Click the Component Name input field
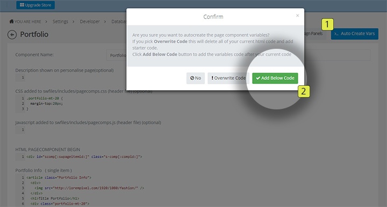387x207 pixels. (x=238, y=55)
